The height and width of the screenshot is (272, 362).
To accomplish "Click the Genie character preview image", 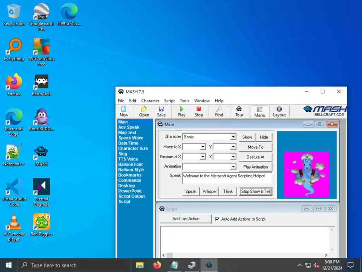I will [306, 174].
